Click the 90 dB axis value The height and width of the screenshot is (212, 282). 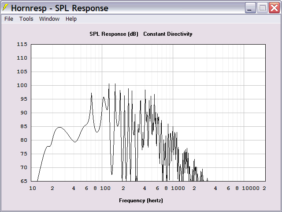click(24, 113)
